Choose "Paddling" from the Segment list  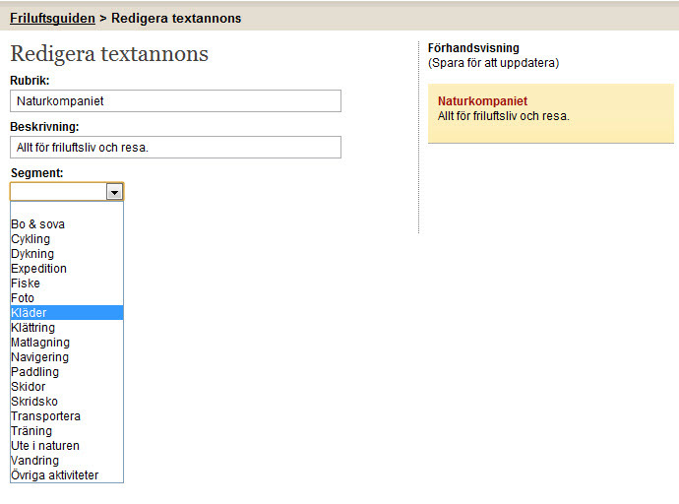click(67, 371)
